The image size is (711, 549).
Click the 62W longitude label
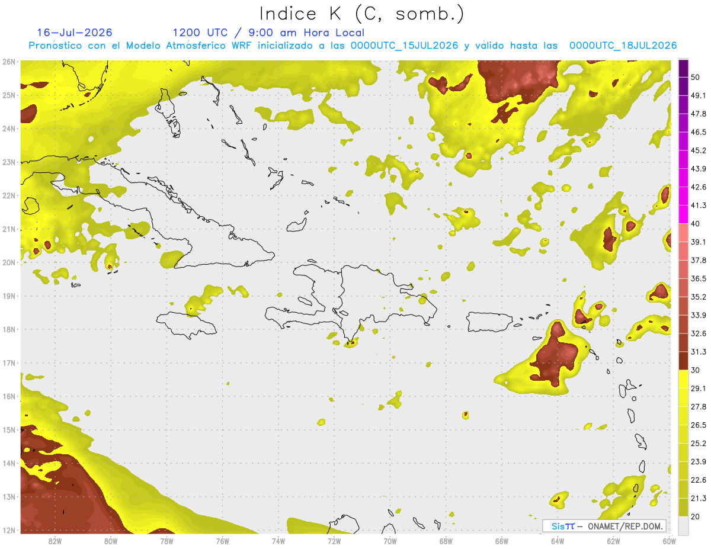click(x=613, y=541)
